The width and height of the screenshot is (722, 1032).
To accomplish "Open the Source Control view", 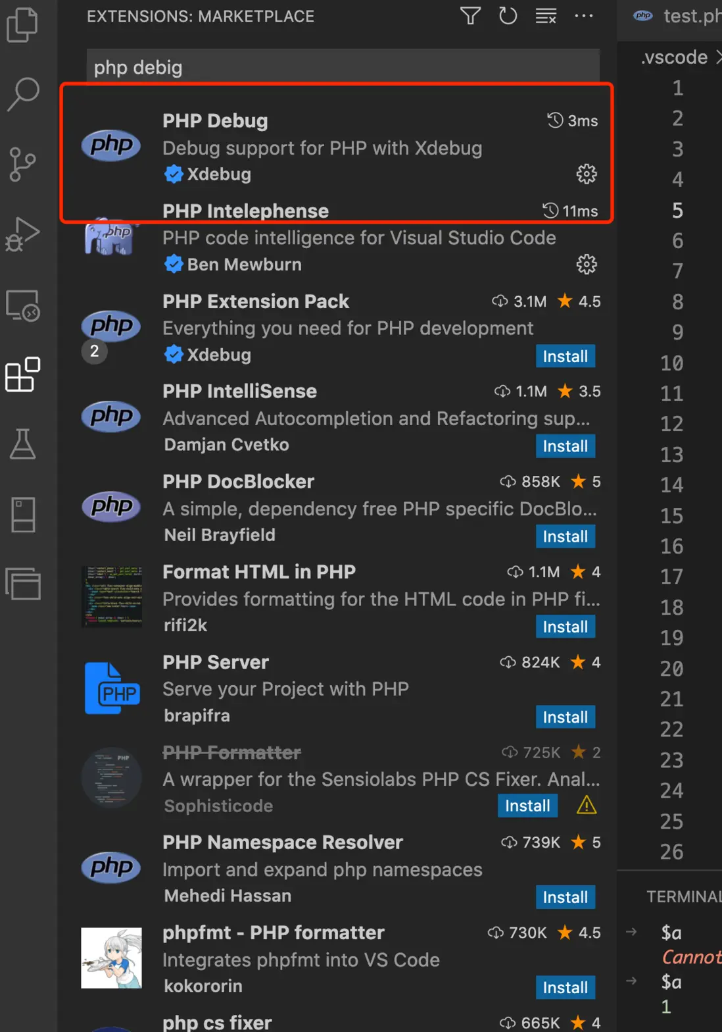I will pyautogui.click(x=22, y=164).
